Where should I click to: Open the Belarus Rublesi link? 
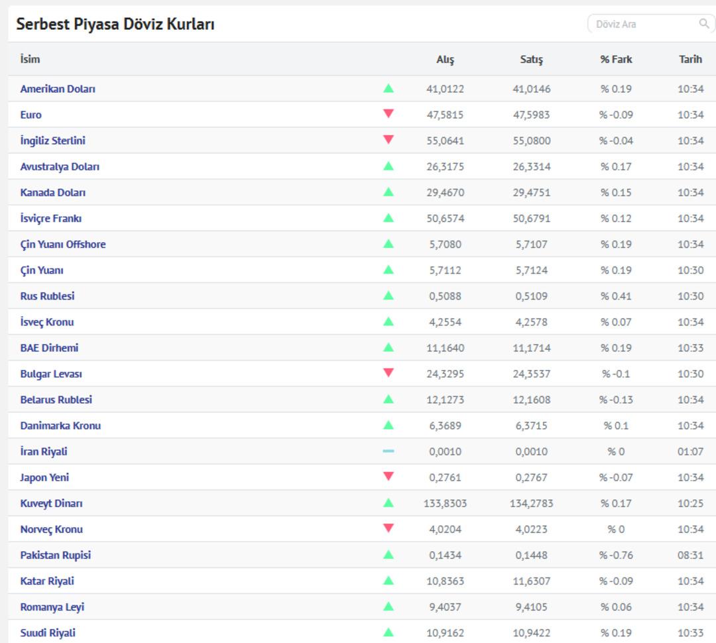[56, 400]
